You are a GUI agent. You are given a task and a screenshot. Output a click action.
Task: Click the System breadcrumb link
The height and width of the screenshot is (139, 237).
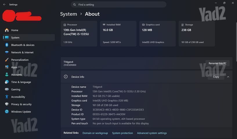[68, 14]
